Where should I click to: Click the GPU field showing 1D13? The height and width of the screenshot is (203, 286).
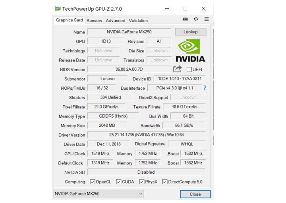pos(106,41)
